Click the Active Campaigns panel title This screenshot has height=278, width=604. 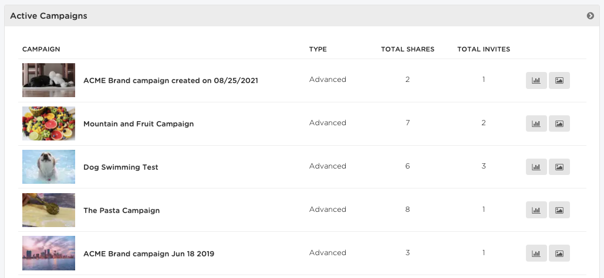coord(49,16)
